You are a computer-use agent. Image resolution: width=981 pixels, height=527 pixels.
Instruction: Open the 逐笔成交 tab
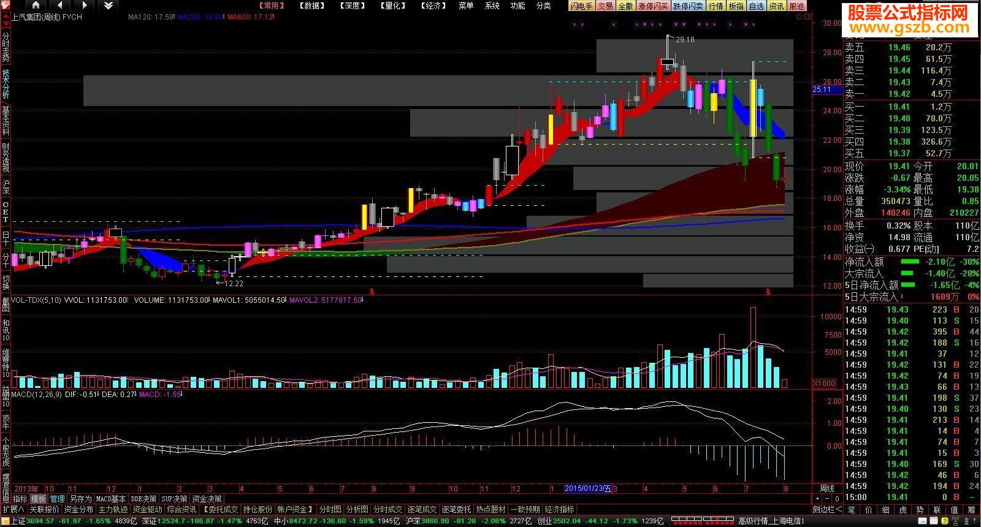pos(422,509)
